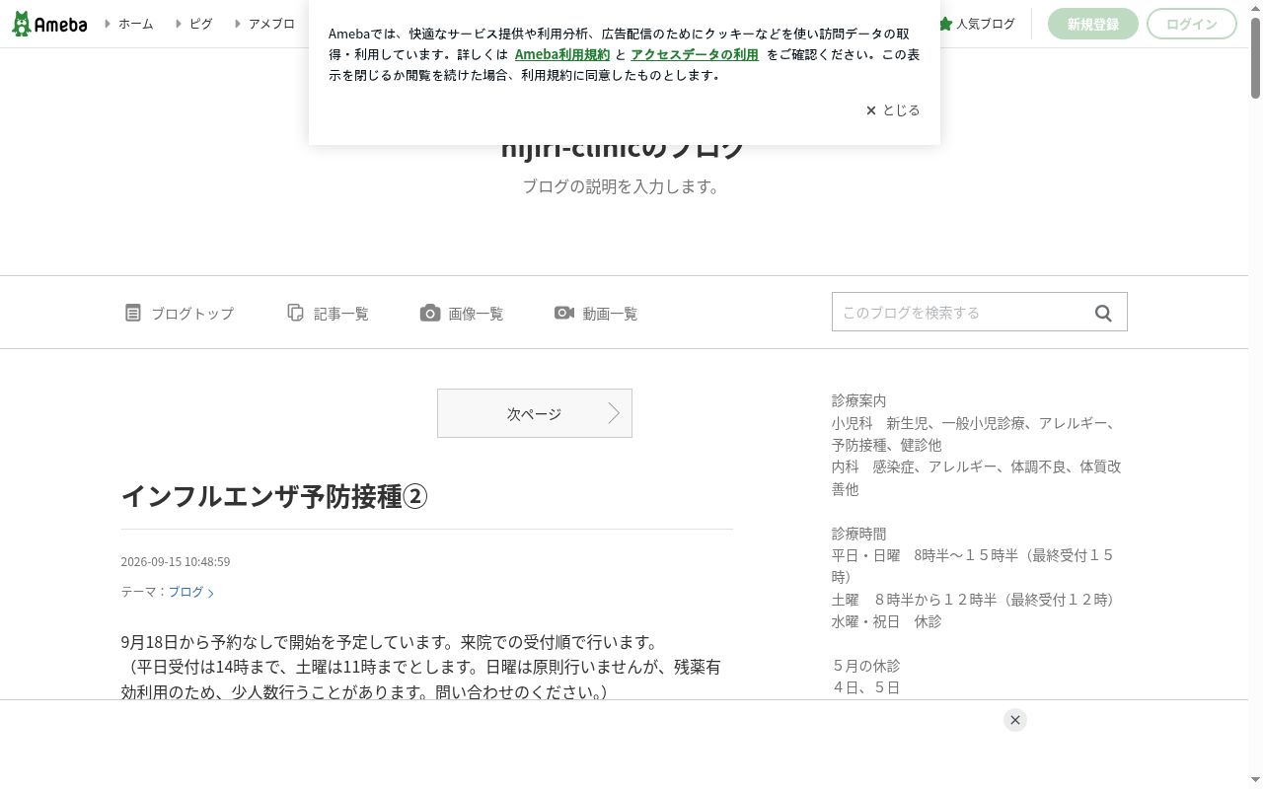Open the アクセスデータの利用 link
Image resolution: width=1263 pixels, height=789 pixels.
pyautogui.click(x=695, y=54)
